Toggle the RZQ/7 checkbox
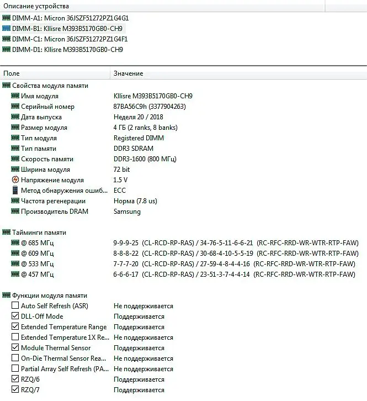 [x=15, y=389]
